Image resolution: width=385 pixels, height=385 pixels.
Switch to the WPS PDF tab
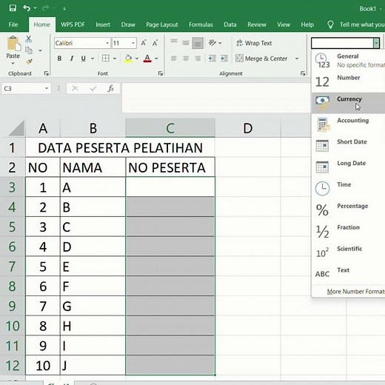[x=73, y=24]
